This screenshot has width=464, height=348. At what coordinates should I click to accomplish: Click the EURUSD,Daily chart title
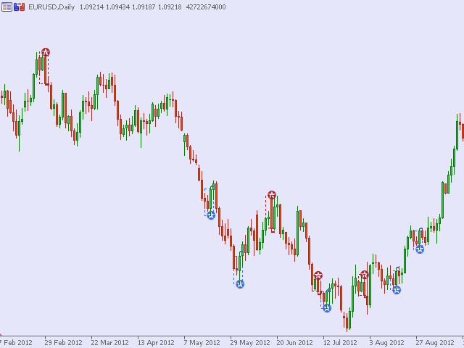51,7
